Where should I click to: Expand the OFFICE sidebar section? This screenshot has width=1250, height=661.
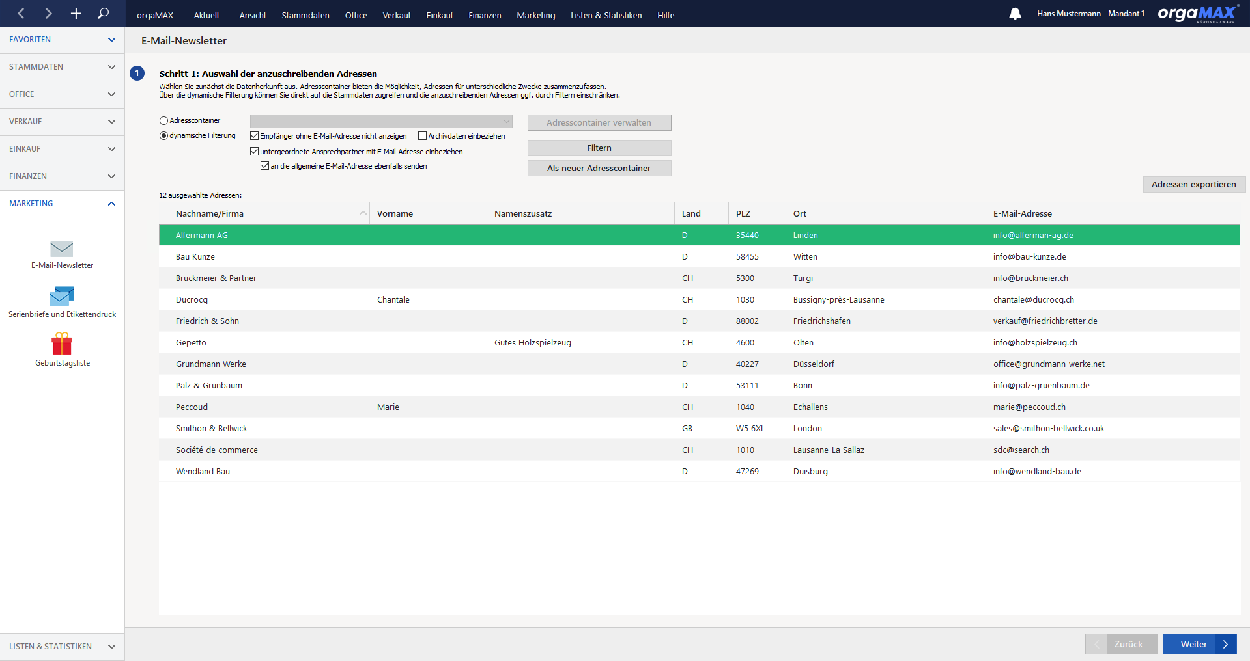[62, 94]
